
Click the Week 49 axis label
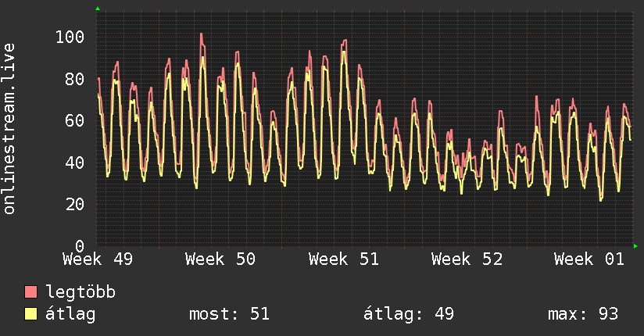[x=98, y=259]
